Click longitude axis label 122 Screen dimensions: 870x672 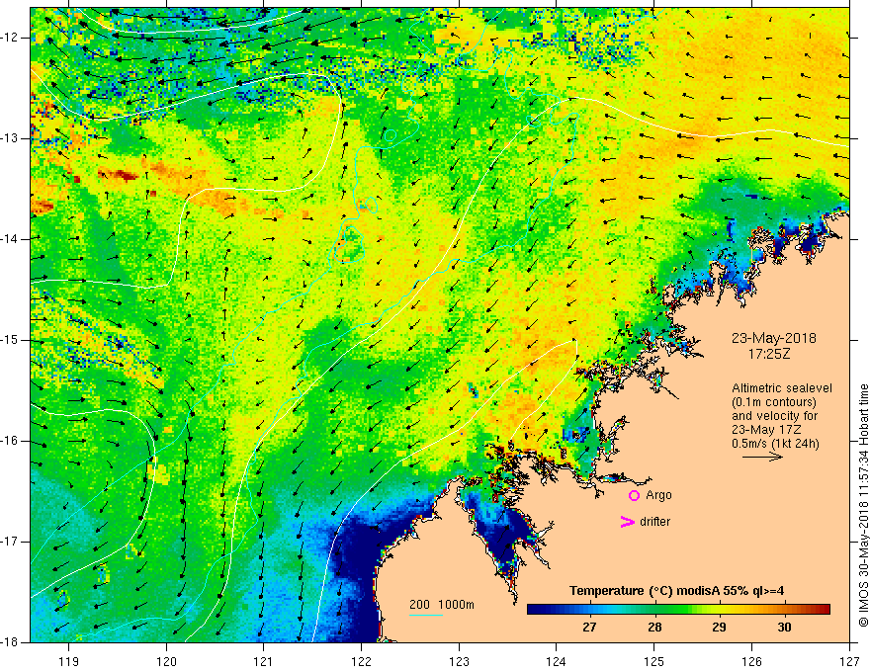click(x=361, y=661)
